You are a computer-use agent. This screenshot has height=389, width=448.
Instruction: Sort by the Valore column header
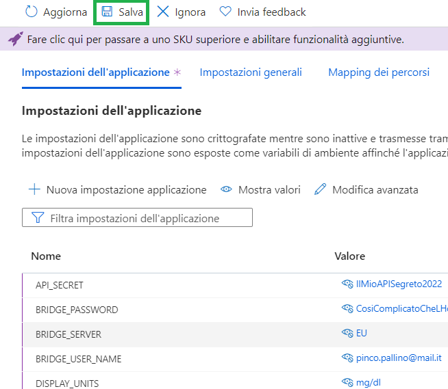[x=350, y=256]
